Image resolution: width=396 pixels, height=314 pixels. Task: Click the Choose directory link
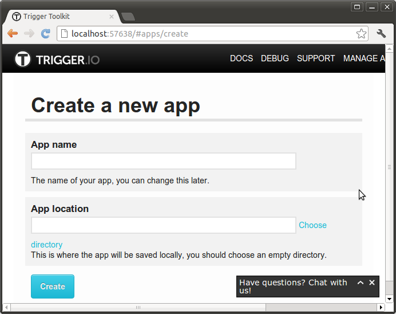pos(312,225)
